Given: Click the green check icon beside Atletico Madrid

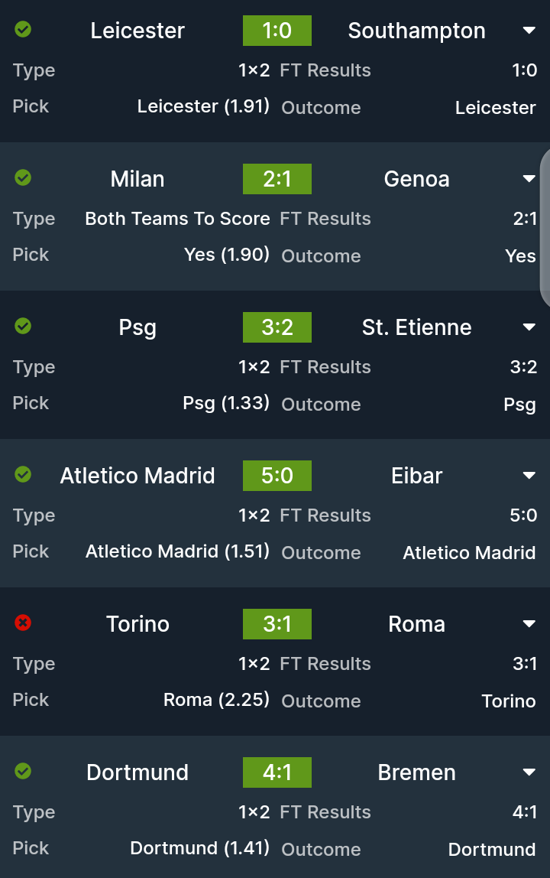Looking at the screenshot, I should tap(23, 475).
